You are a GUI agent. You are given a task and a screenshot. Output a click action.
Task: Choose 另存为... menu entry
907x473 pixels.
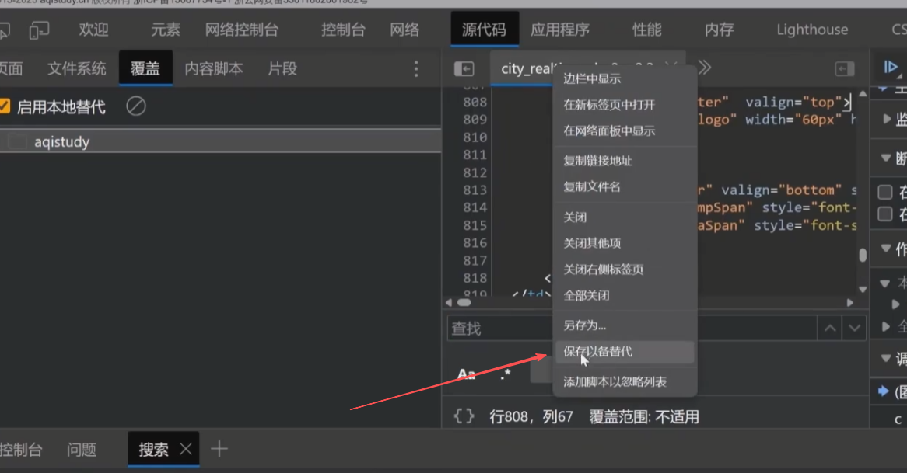(x=624, y=325)
